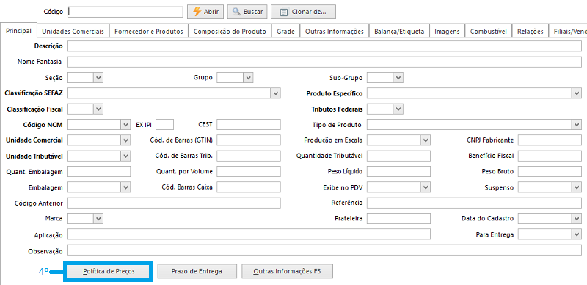This screenshot has height=285, width=587.
Task: Expand the Unidade Comercial dropdown
Action: tap(125, 140)
